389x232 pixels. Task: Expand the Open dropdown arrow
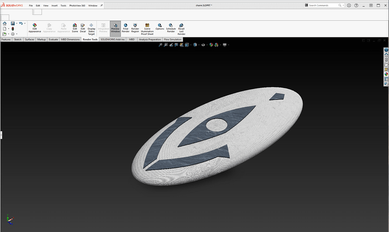(8, 34)
